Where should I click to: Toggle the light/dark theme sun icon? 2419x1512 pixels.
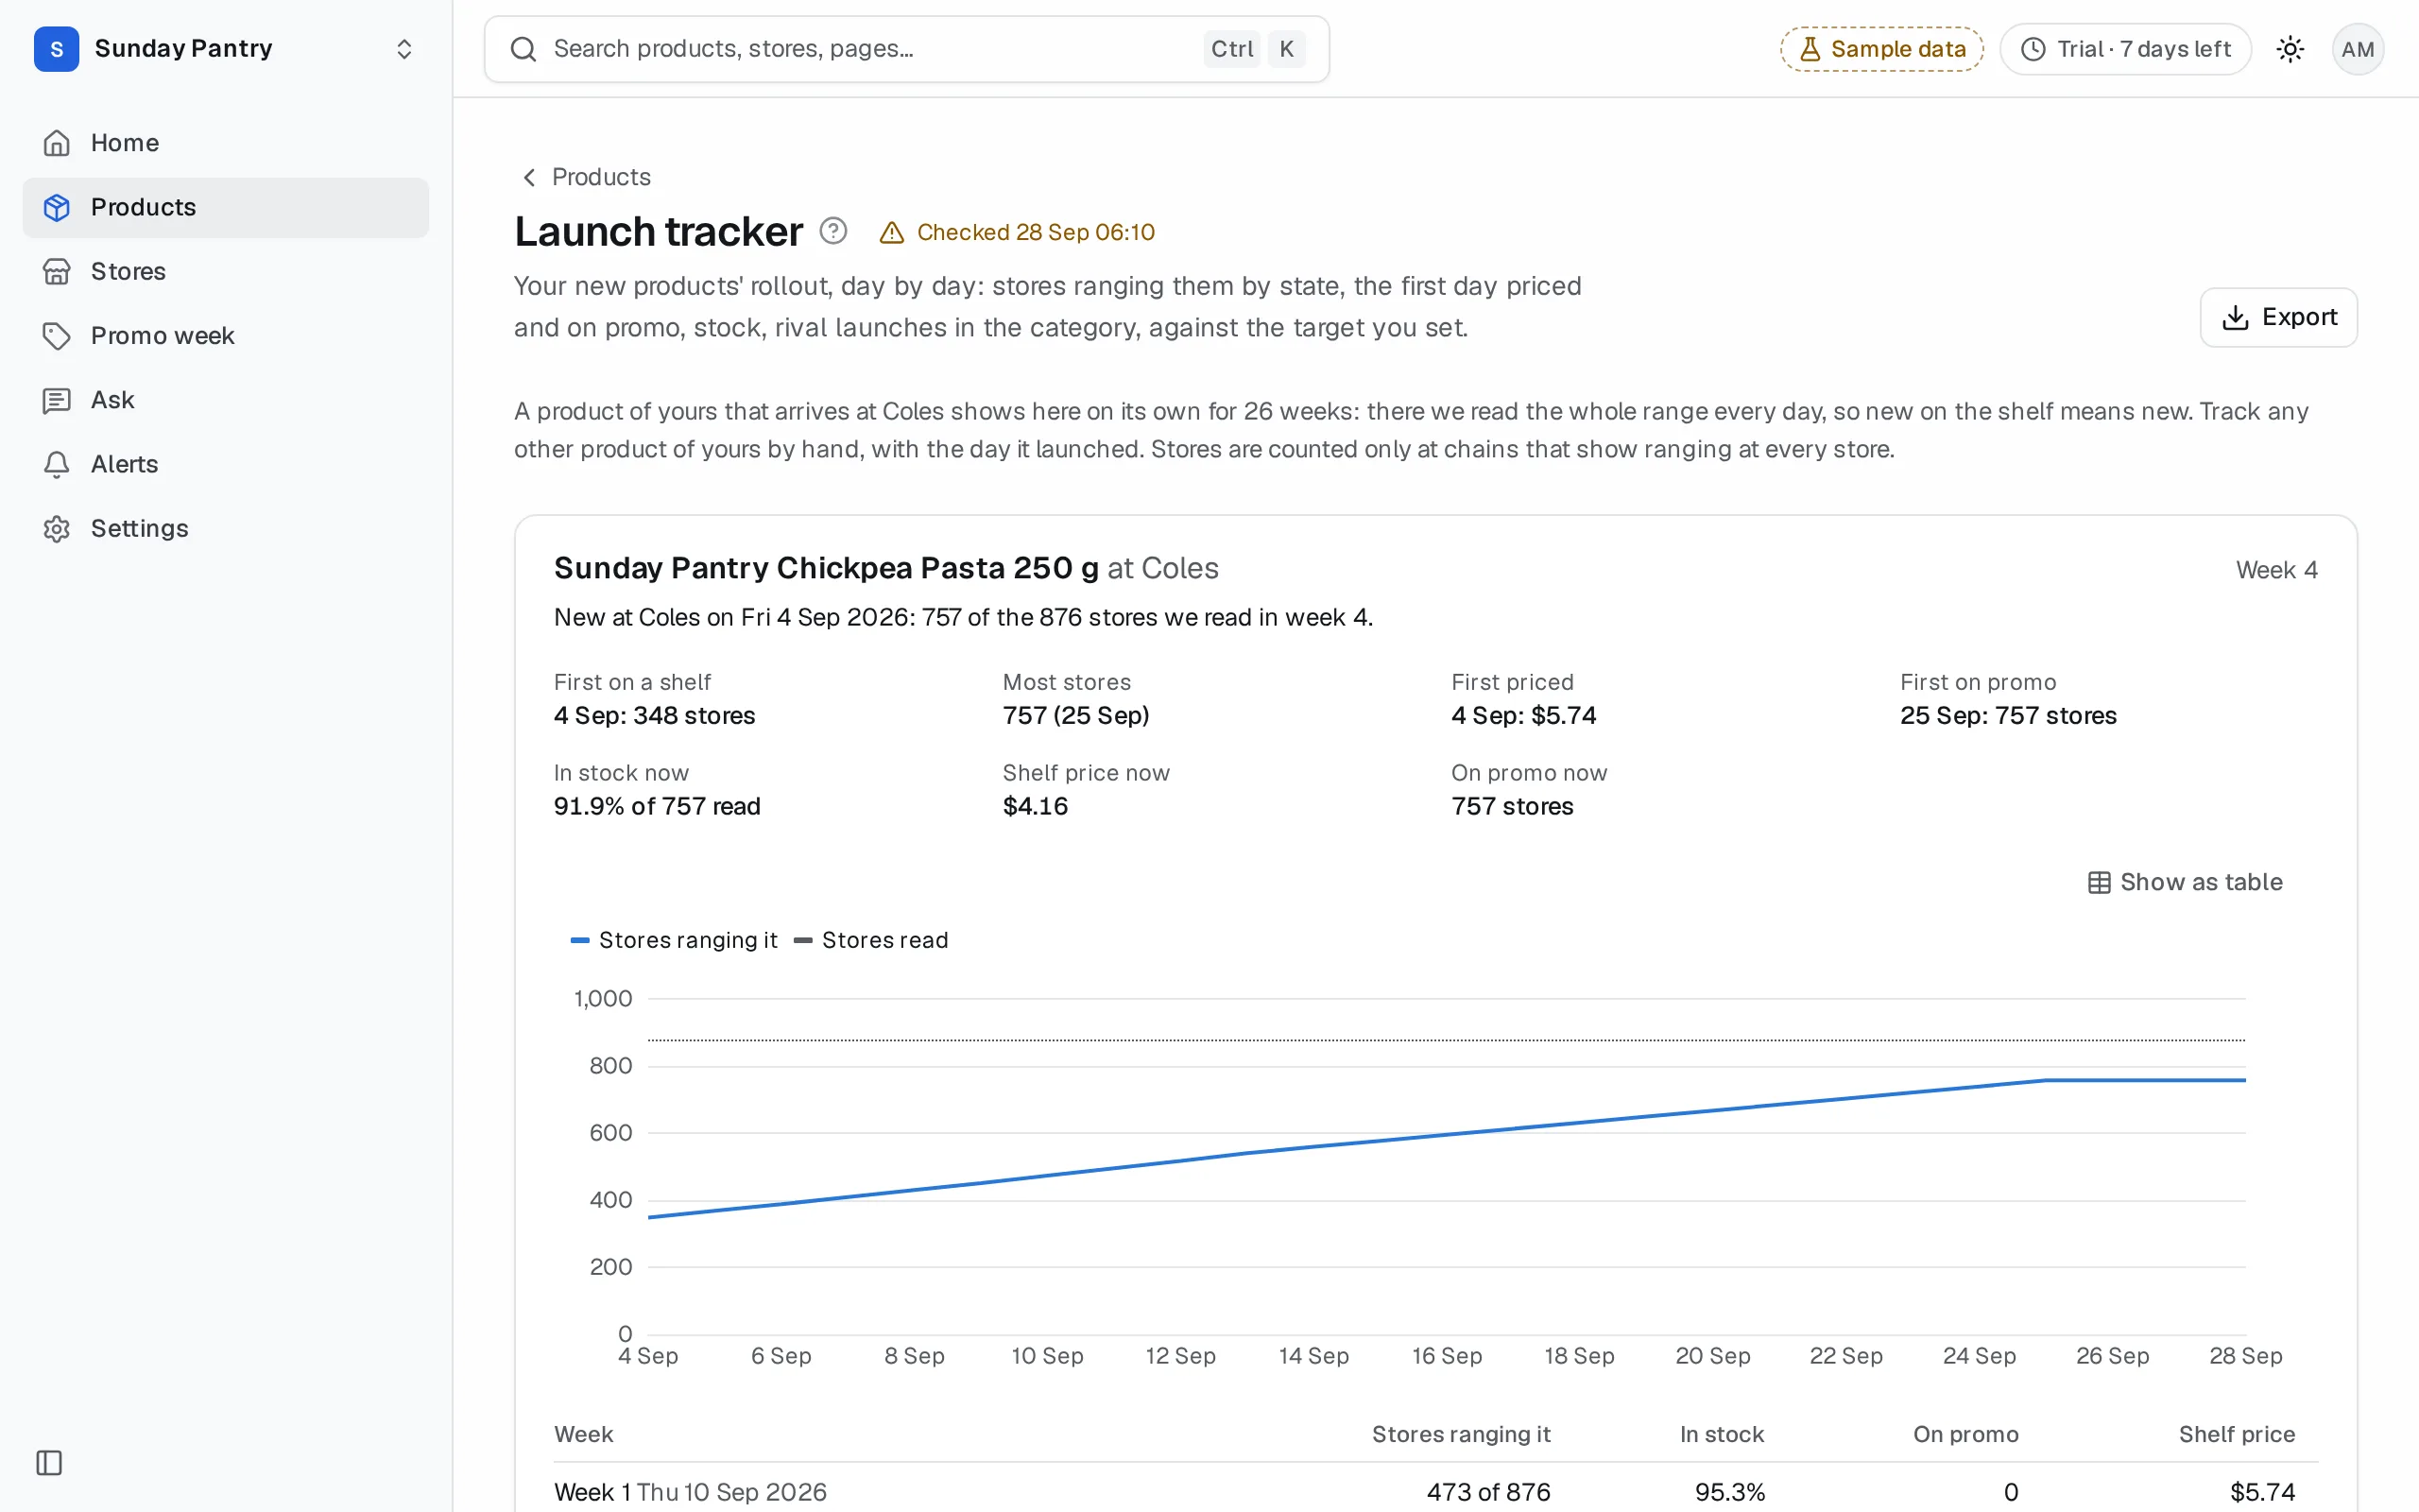2290,49
